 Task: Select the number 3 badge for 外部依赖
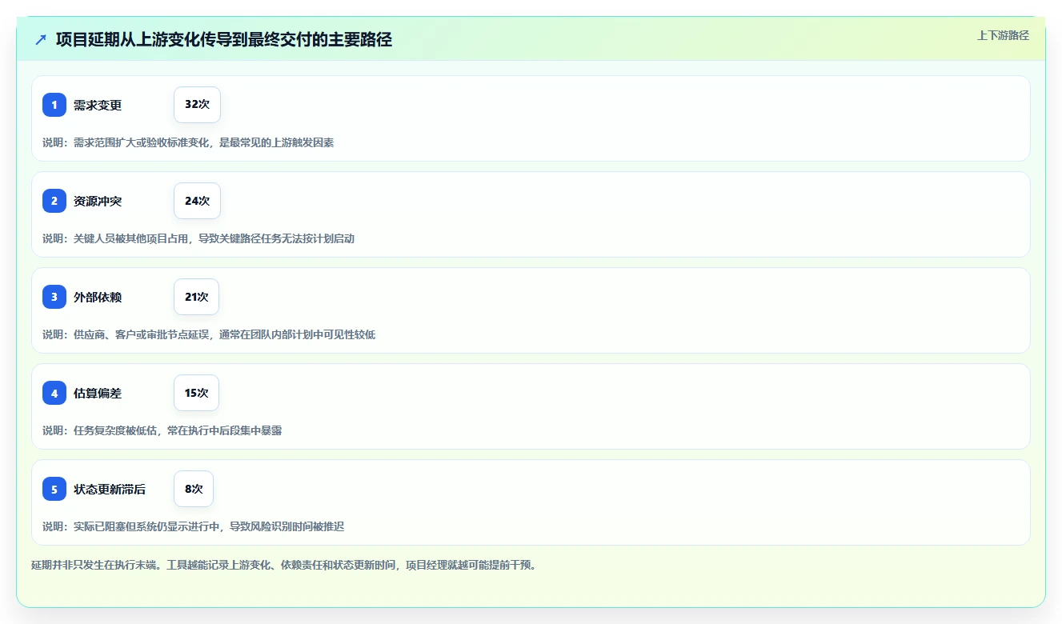(54, 297)
